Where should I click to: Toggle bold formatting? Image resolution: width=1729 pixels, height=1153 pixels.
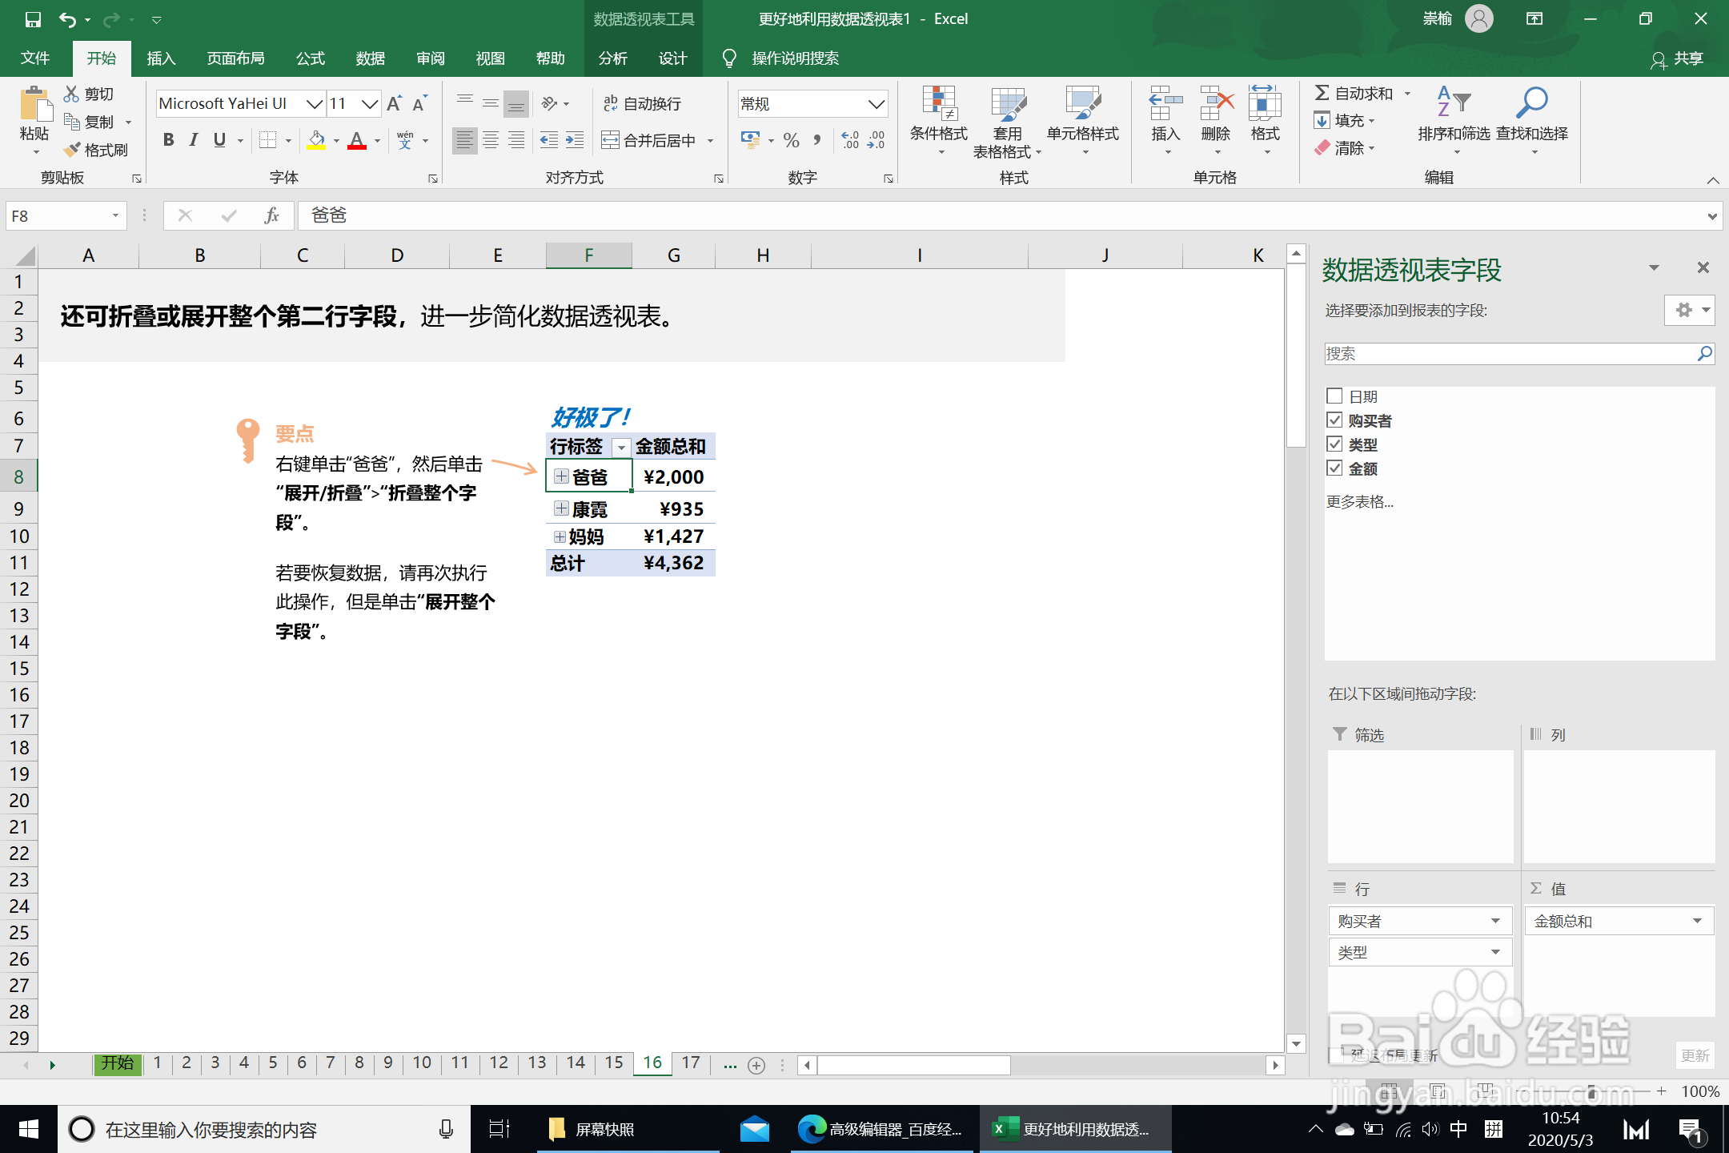tap(168, 140)
